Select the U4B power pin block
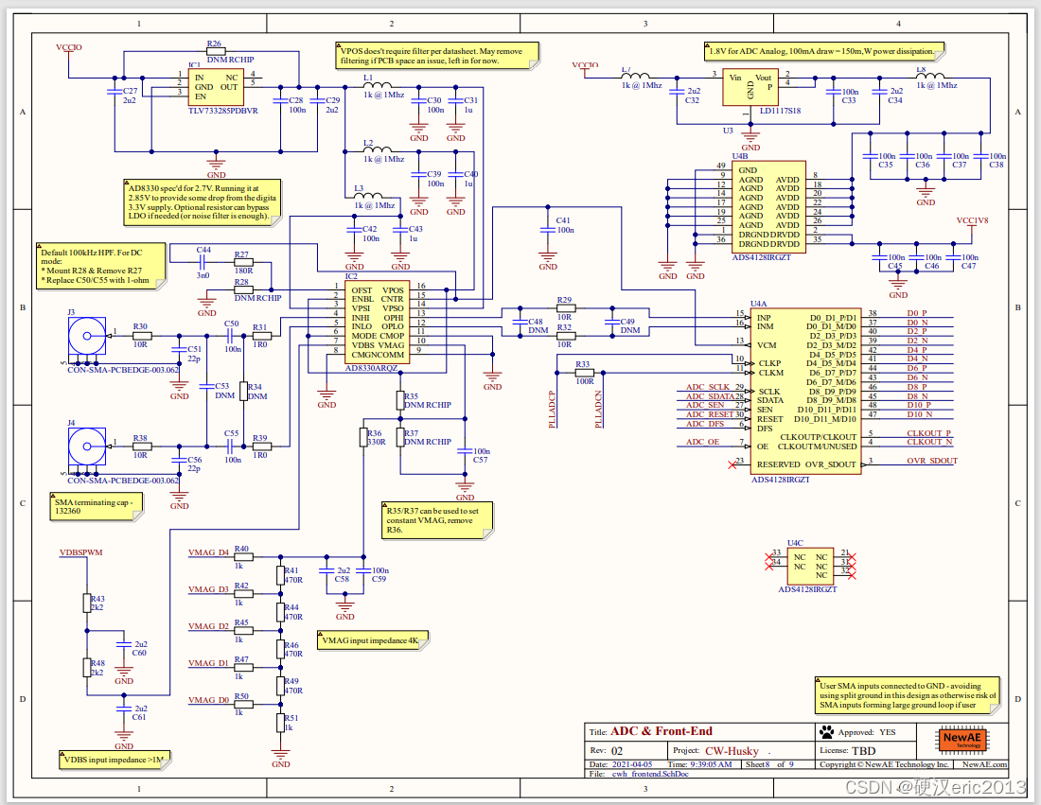The height and width of the screenshot is (805, 1041). (x=768, y=206)
